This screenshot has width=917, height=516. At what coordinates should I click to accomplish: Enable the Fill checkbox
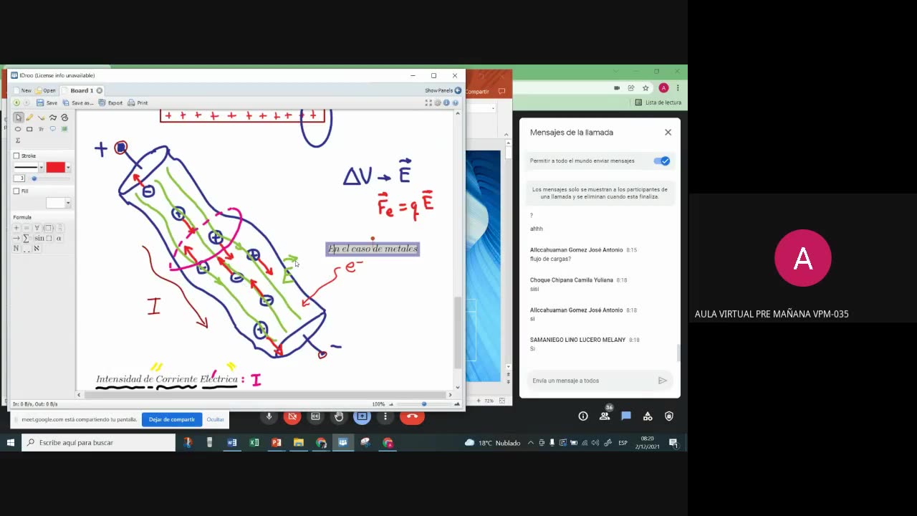coord(16,191)
